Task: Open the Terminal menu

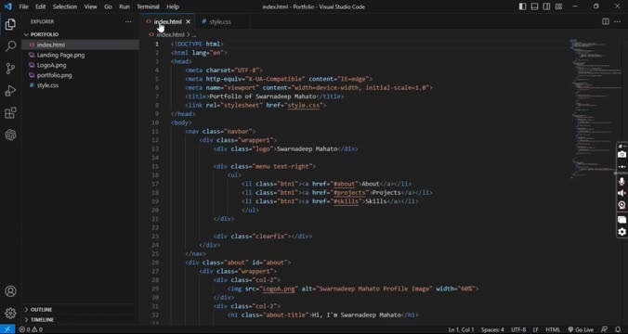Action: click(148, 6)
